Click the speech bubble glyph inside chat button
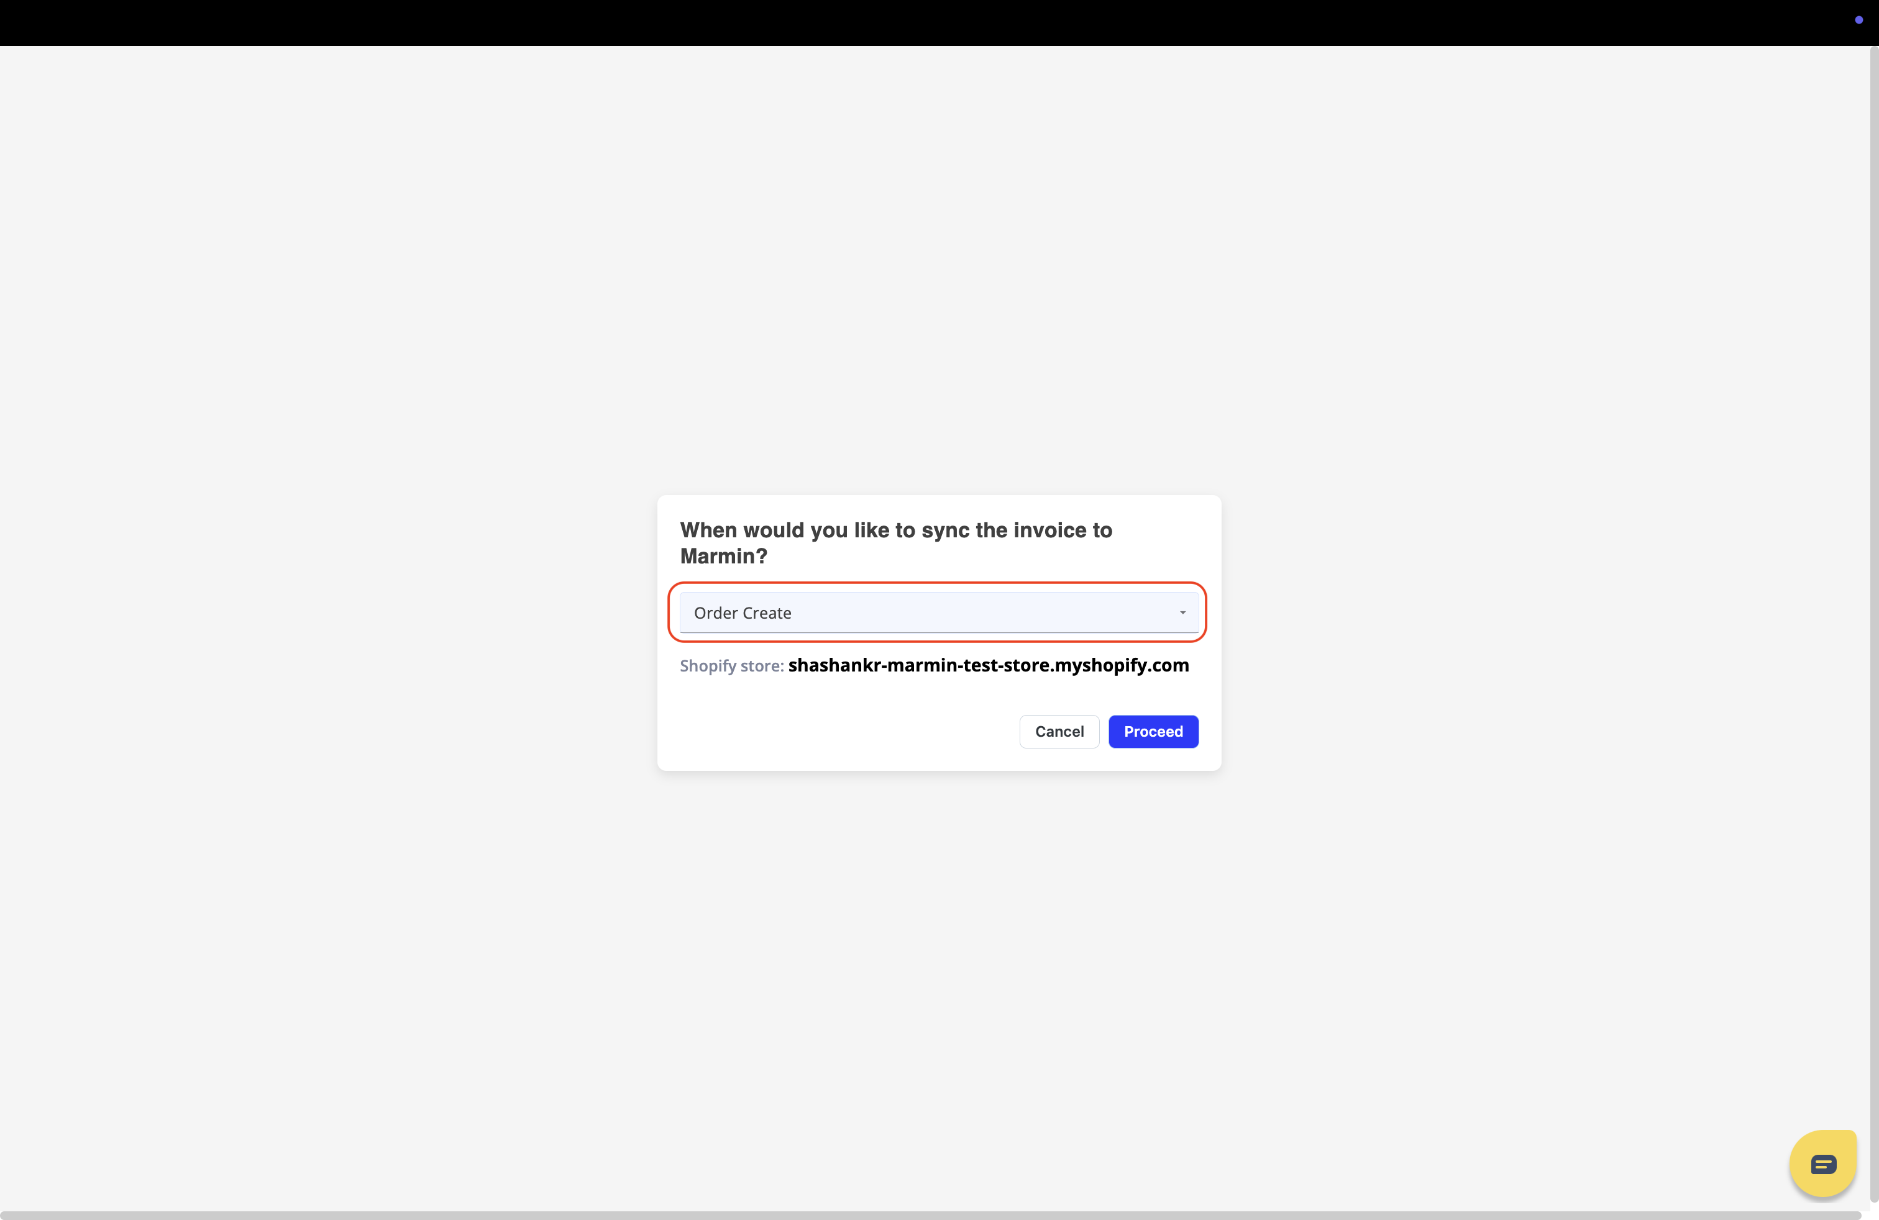The image size is (1879, 1220). click(x=1823, y=1164)
